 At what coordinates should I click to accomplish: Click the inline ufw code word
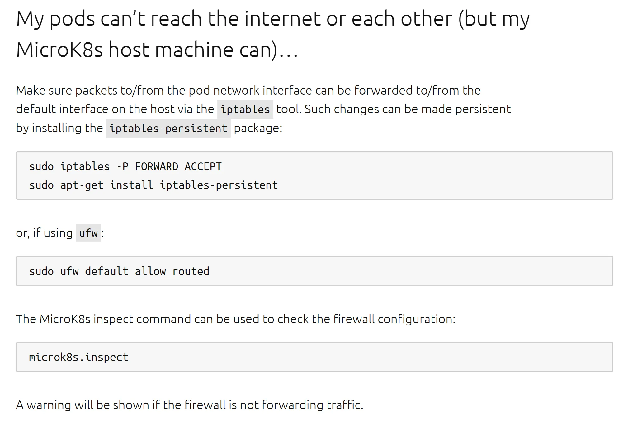[88, 233]
